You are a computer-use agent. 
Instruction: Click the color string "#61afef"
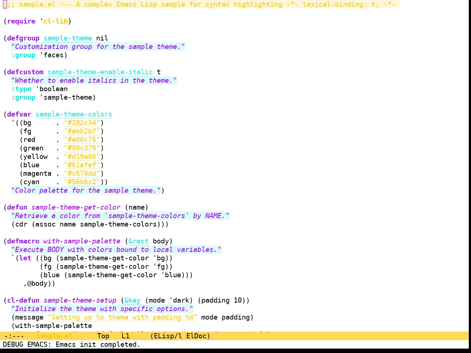click(82, 165)
